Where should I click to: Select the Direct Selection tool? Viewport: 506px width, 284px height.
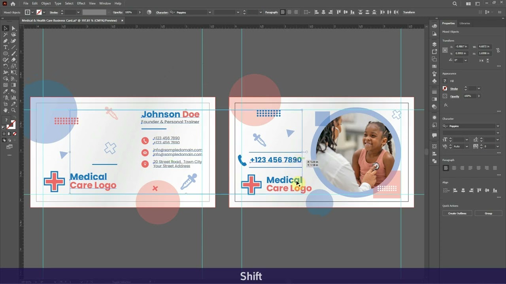(x=13, y=28)
